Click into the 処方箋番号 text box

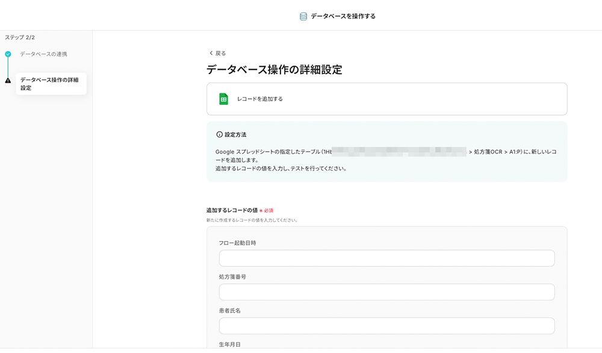[386, 292]
